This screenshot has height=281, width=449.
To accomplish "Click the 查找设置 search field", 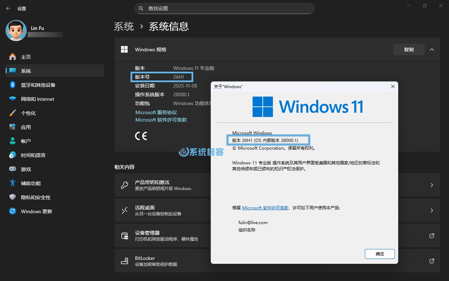I will tap(224, 8).
